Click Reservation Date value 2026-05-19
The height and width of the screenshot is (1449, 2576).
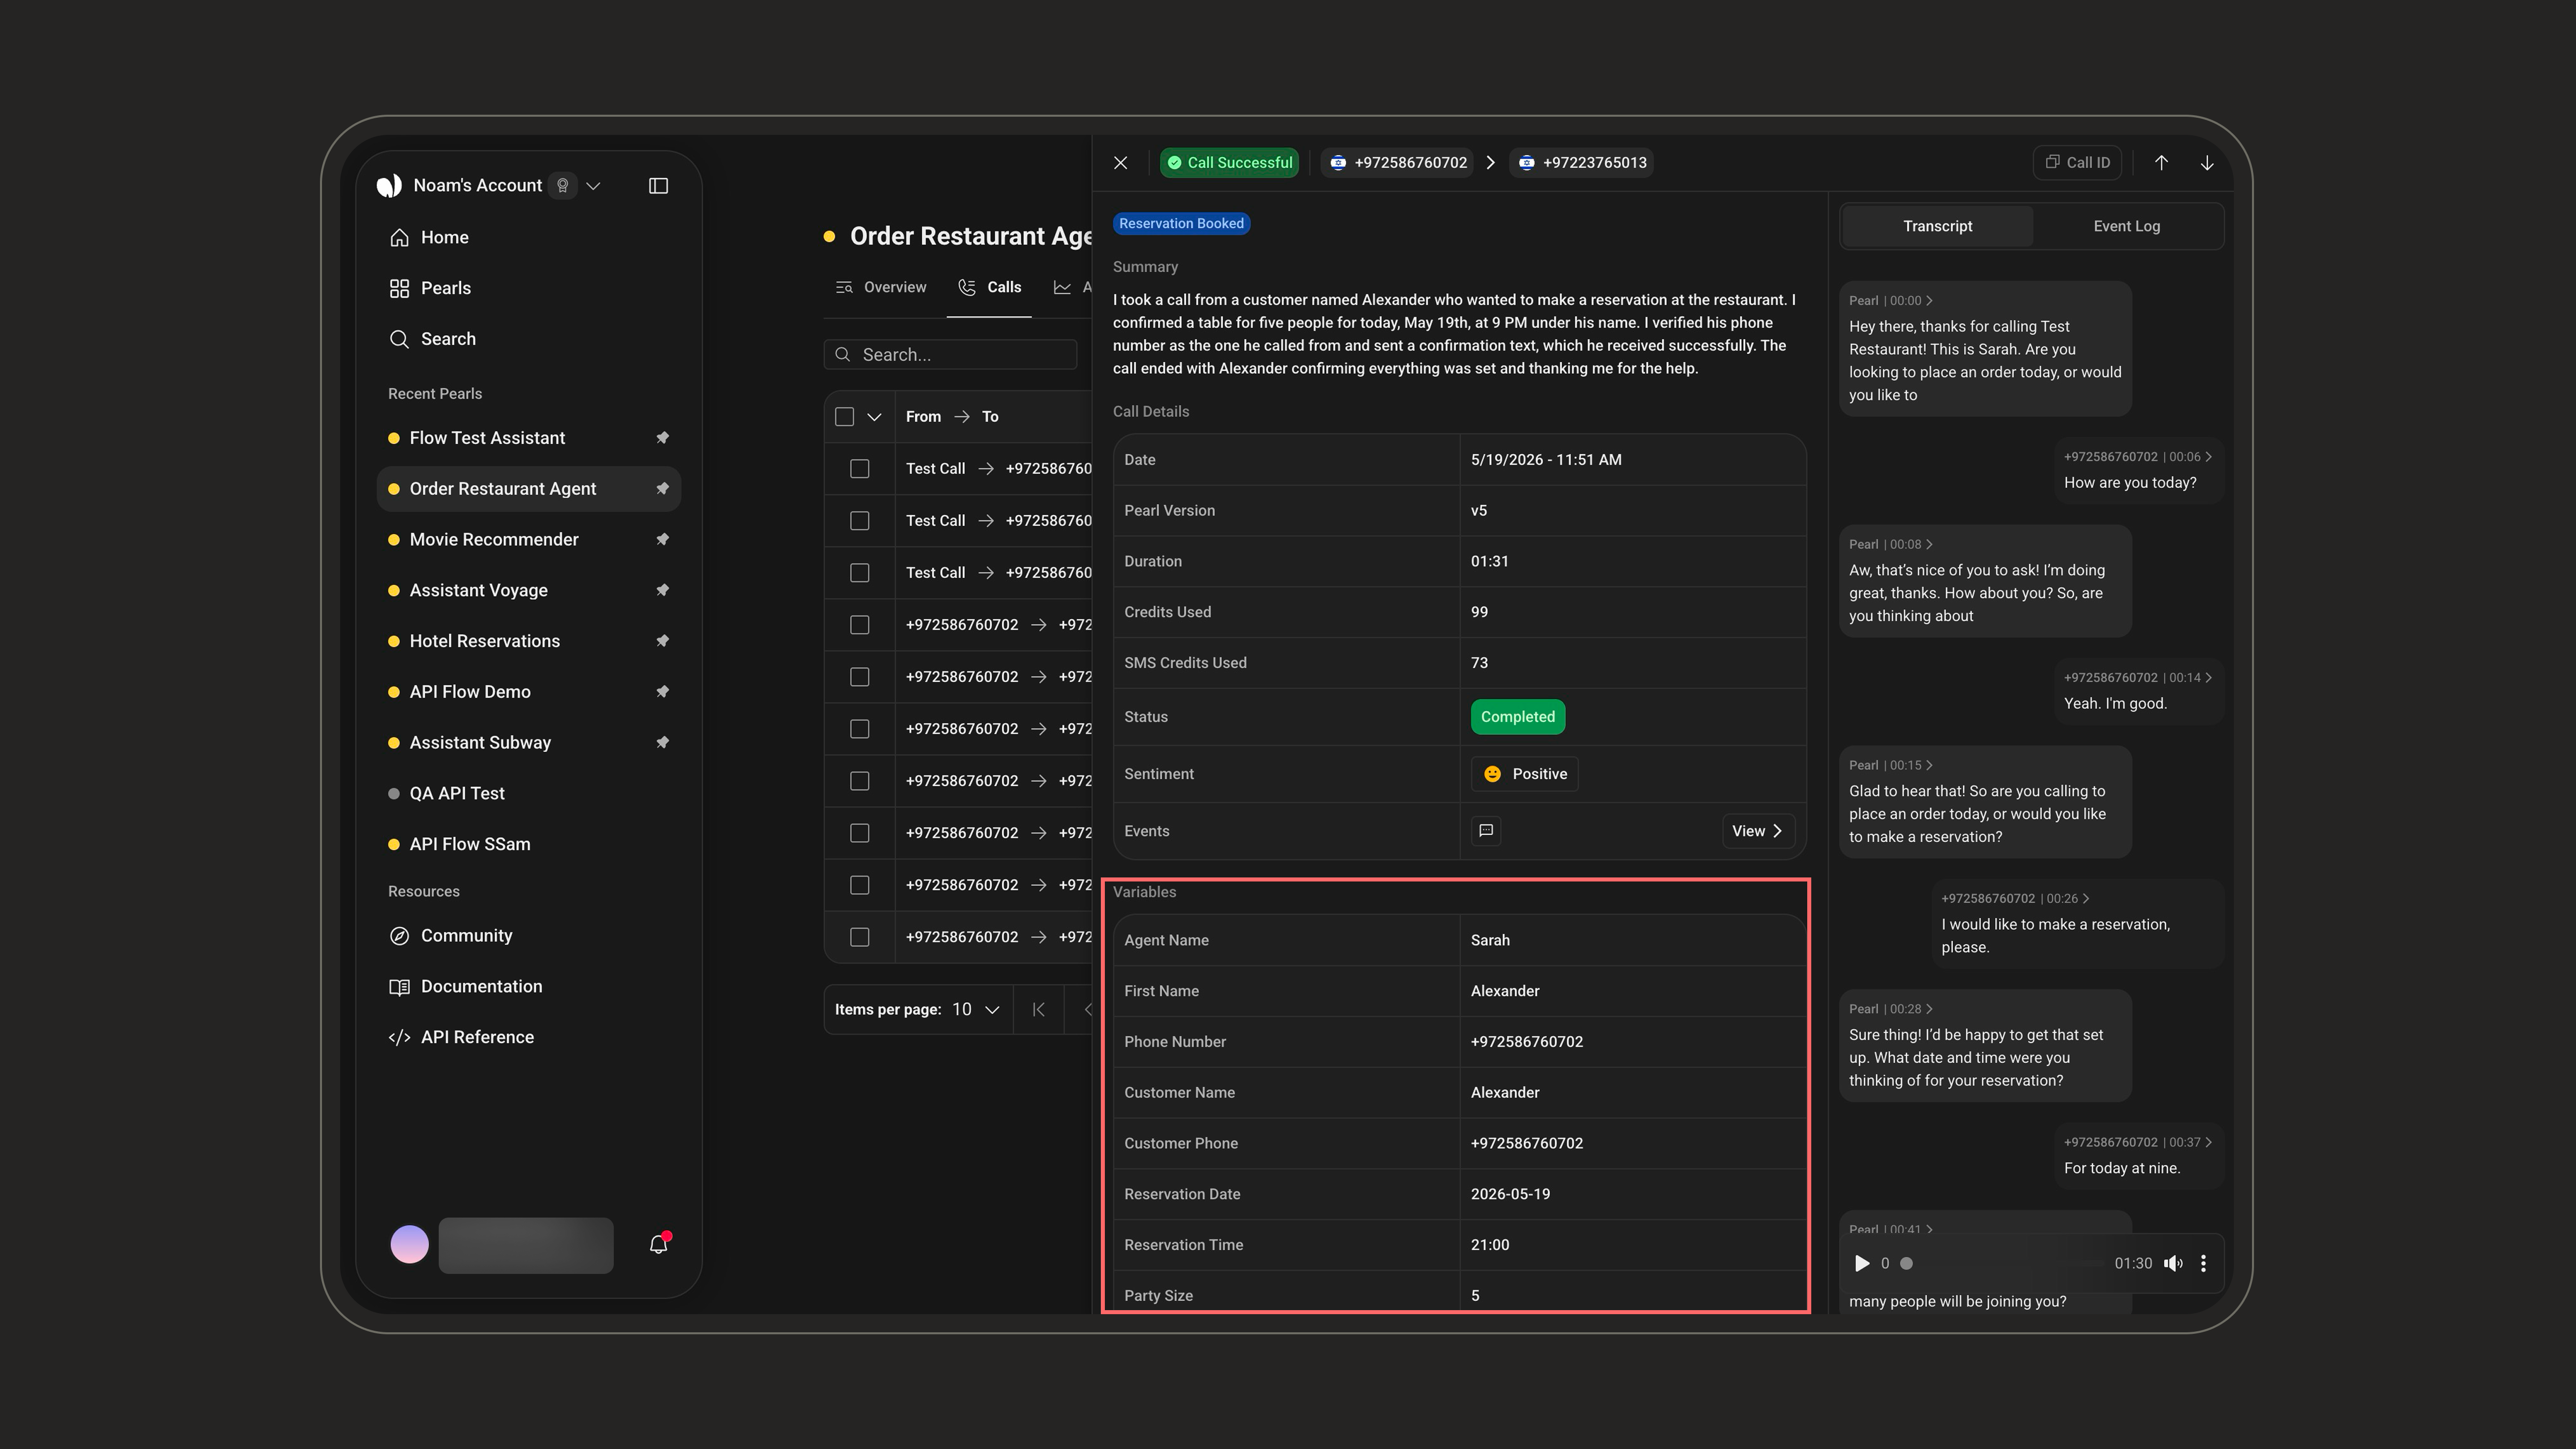[x=1510, y=1194]
